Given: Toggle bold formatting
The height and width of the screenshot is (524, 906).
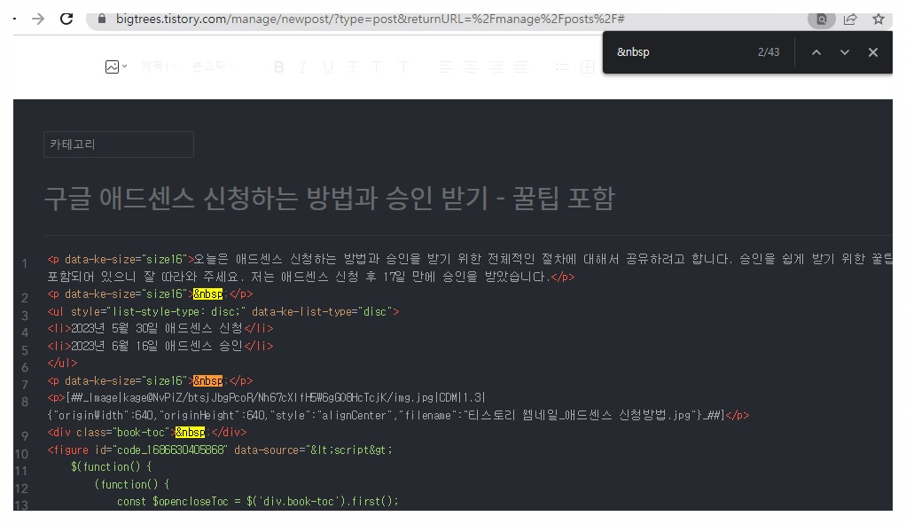Looking at the screenshot, I should pyautogui.click(x=279, y=67).
